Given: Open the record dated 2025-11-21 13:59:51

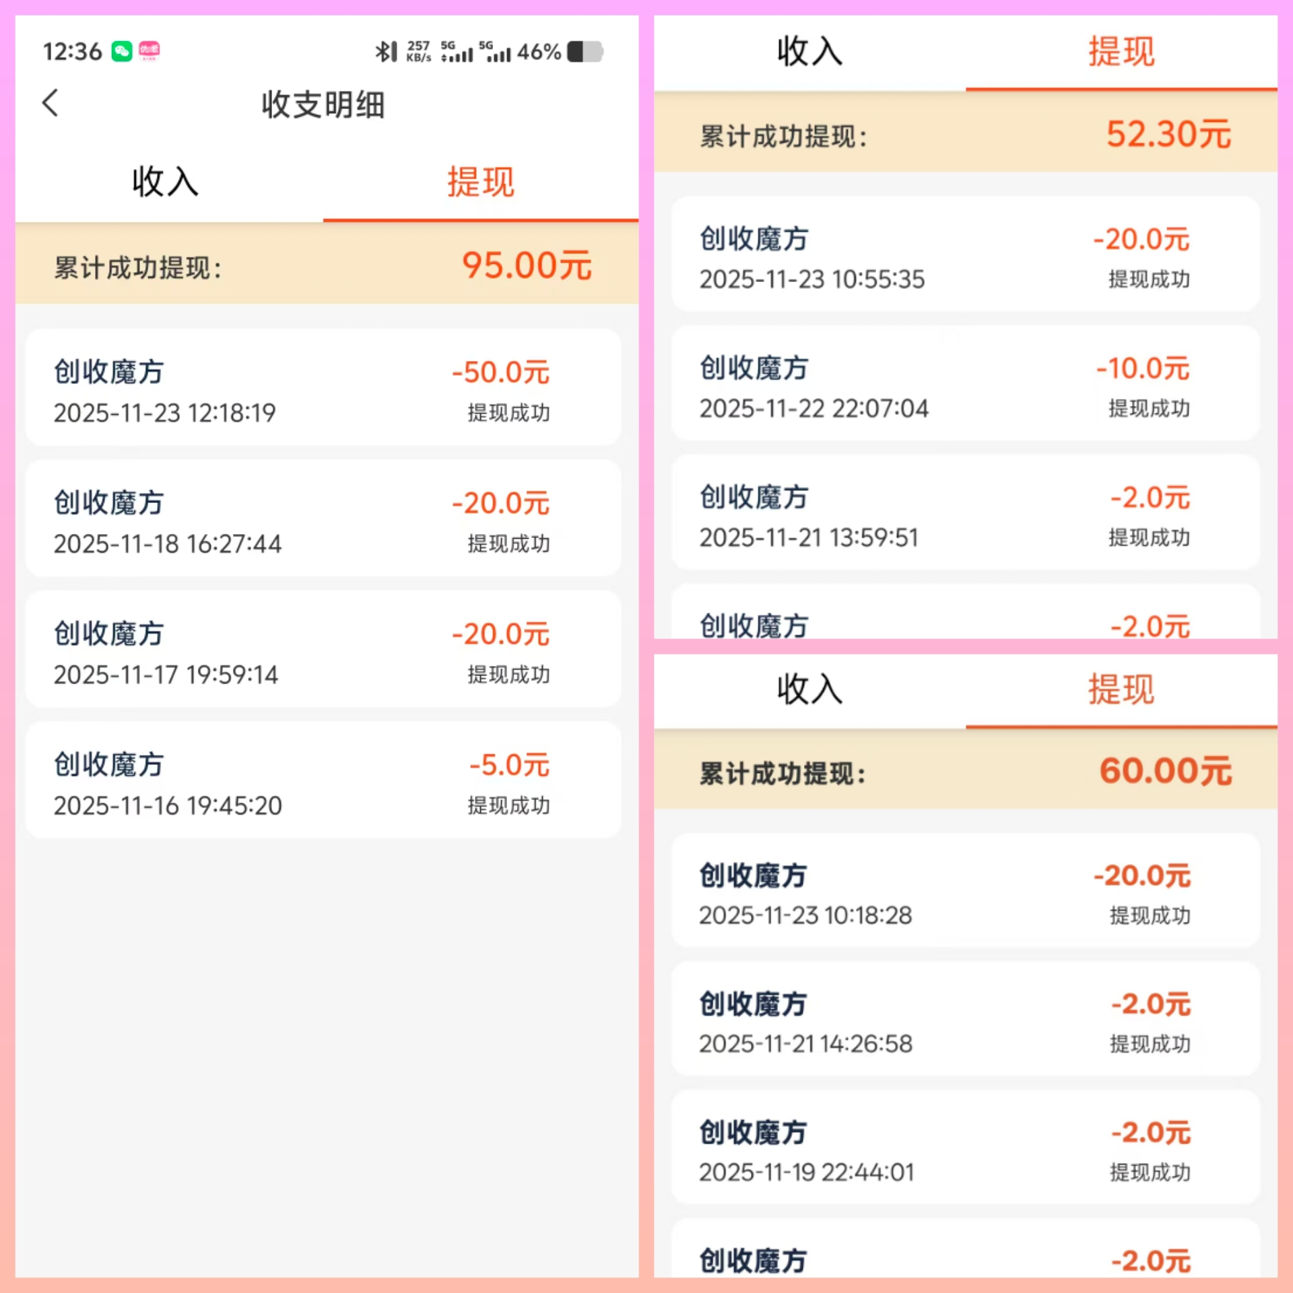Looking at the screenshot, I should pyautogui.click(x=965, y=515).
